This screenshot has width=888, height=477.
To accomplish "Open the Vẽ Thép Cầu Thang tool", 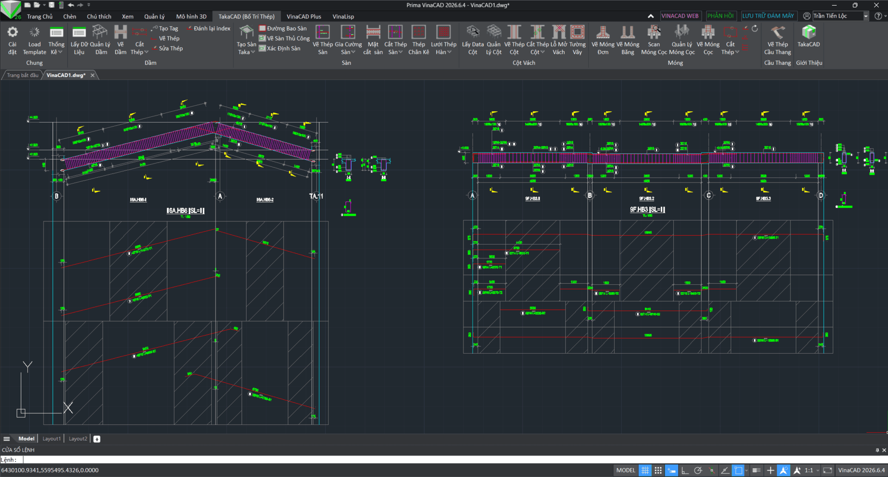I will click(777, 40).
